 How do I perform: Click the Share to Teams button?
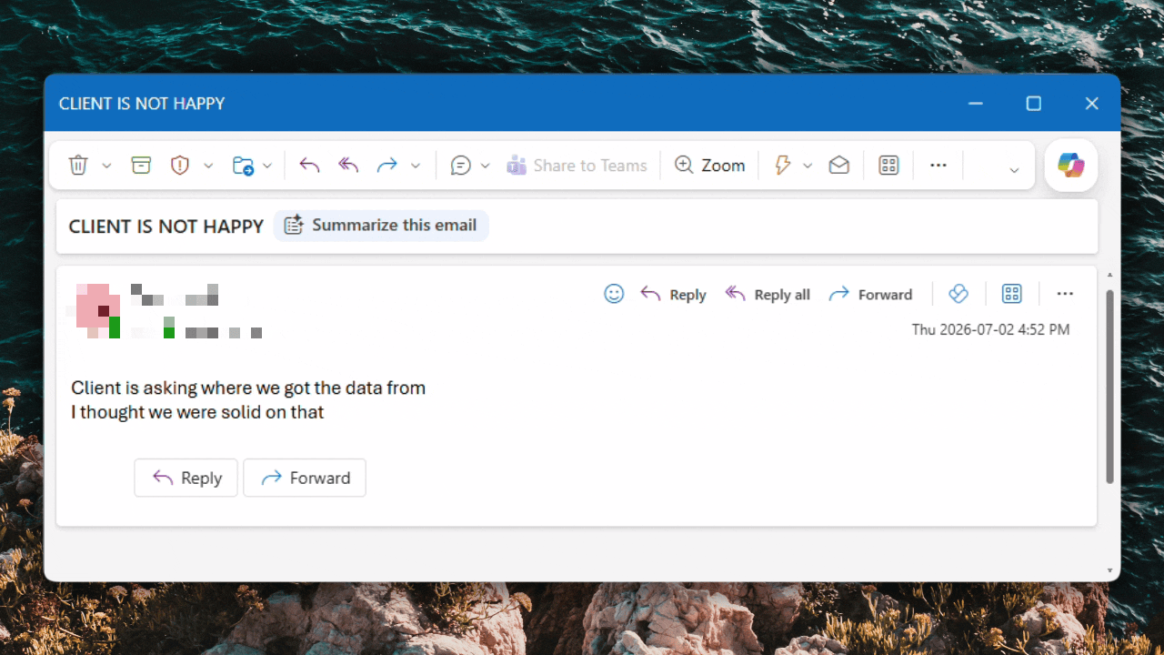pyautogui.click(x=577, y=165)
